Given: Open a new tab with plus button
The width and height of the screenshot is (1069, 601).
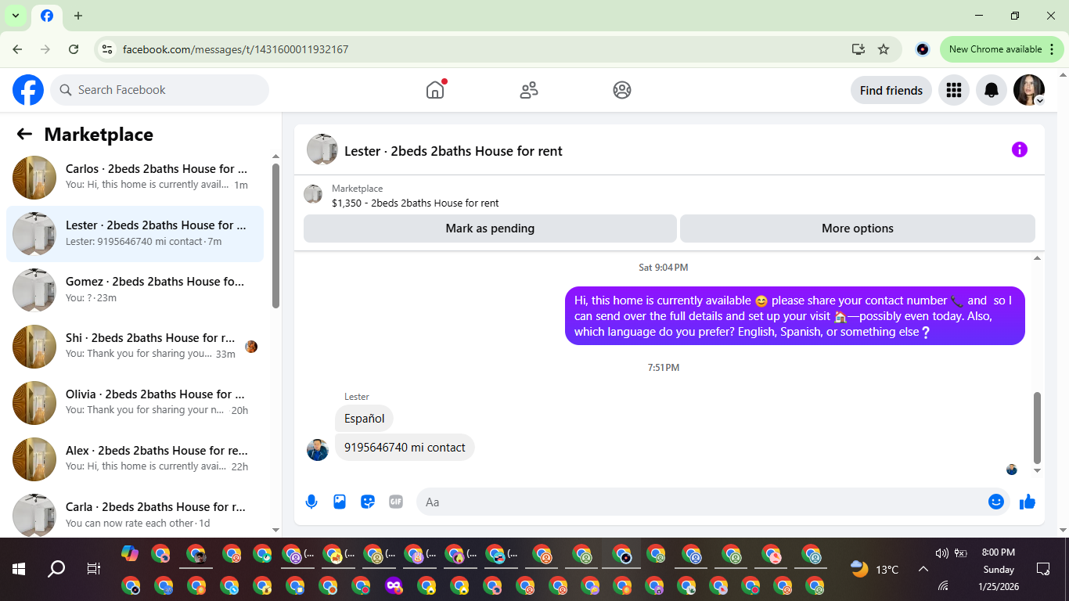Looking at the screenshot, I should pyautogui.click(x=77, y=16).
